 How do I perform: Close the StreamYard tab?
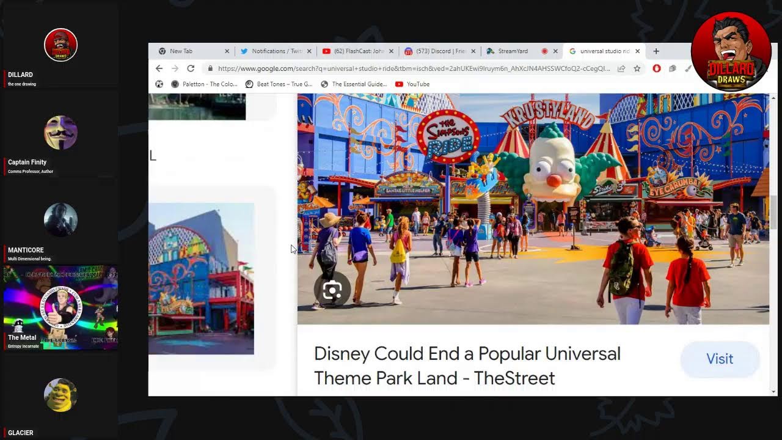pyautogui.click(x=557, y=51)
